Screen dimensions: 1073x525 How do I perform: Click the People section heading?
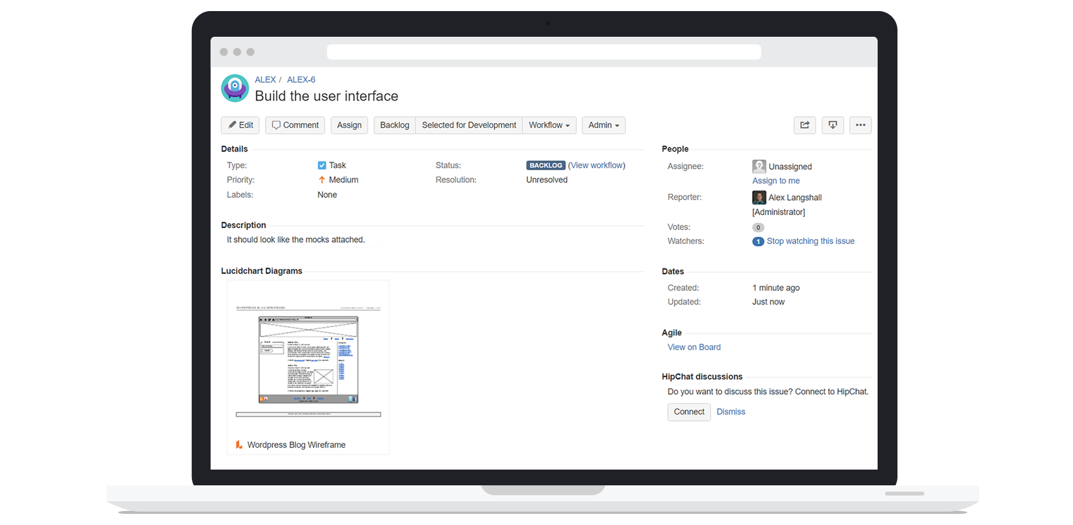point(675,149)
